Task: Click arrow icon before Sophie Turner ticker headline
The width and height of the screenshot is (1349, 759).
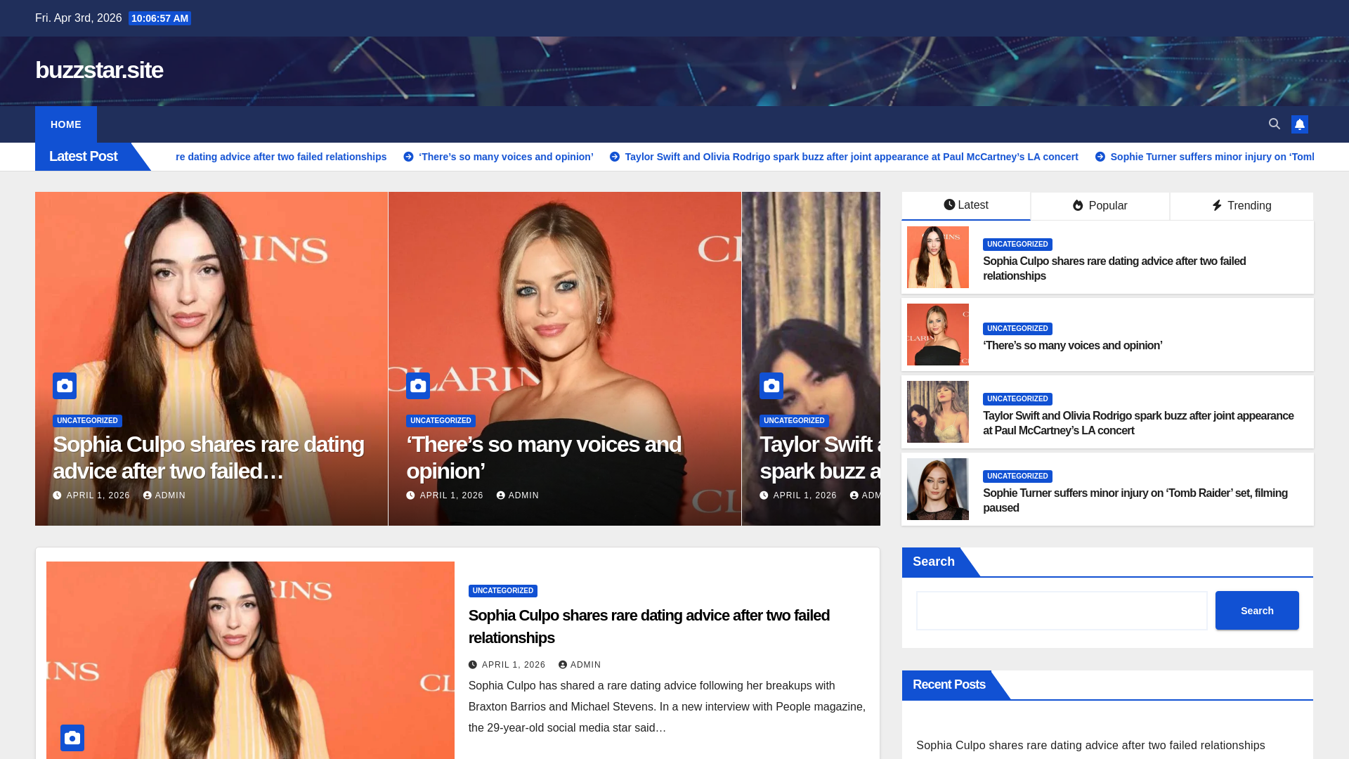Action: [1100, 157]
